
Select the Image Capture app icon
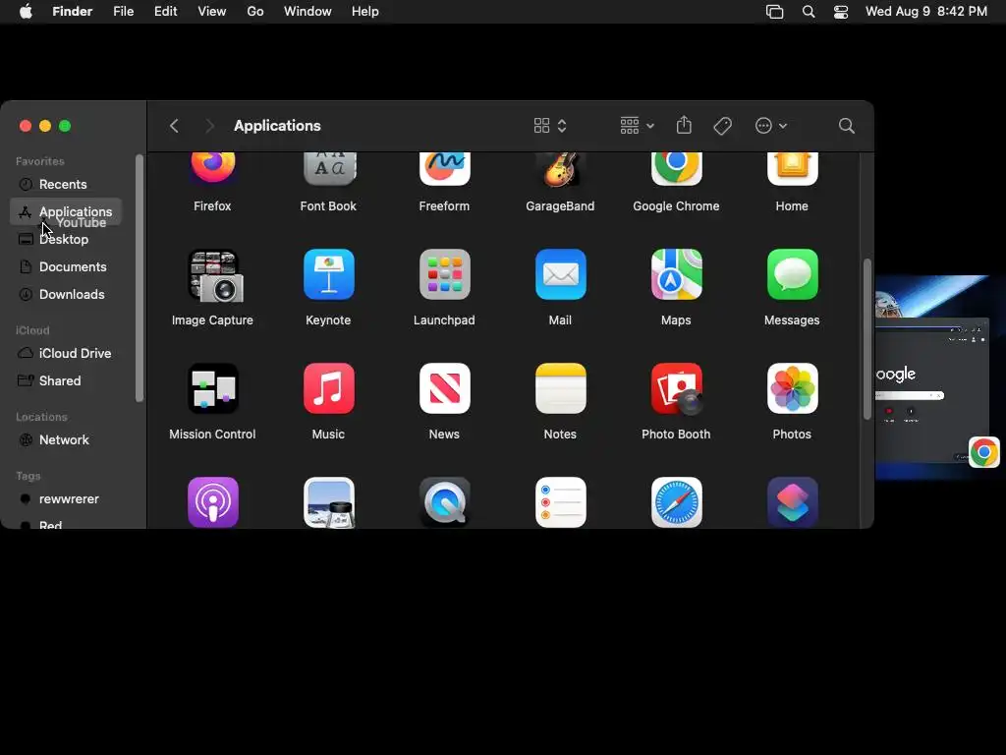tap(215, 275)
